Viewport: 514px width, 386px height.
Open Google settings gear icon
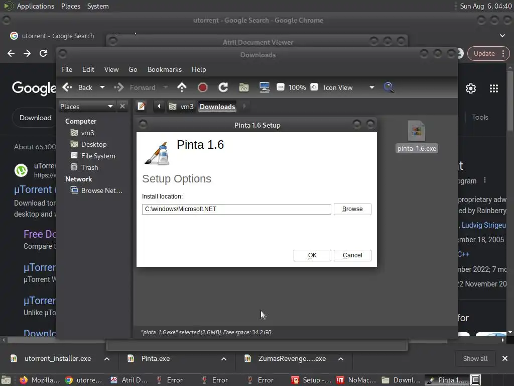471,88
